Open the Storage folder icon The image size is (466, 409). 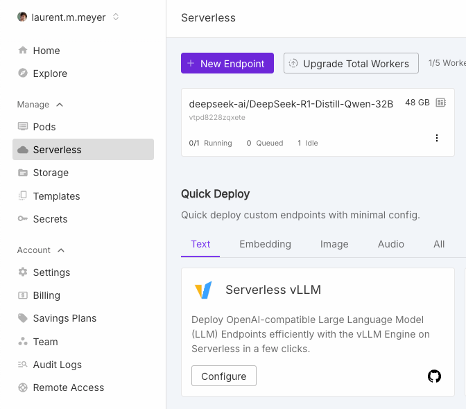coord(23,173)
